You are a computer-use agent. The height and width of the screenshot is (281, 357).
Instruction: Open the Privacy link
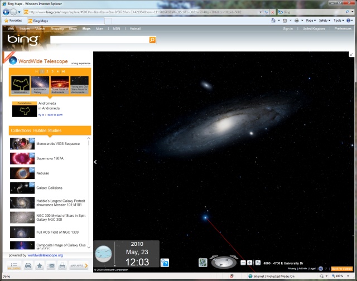coord(292,269)
